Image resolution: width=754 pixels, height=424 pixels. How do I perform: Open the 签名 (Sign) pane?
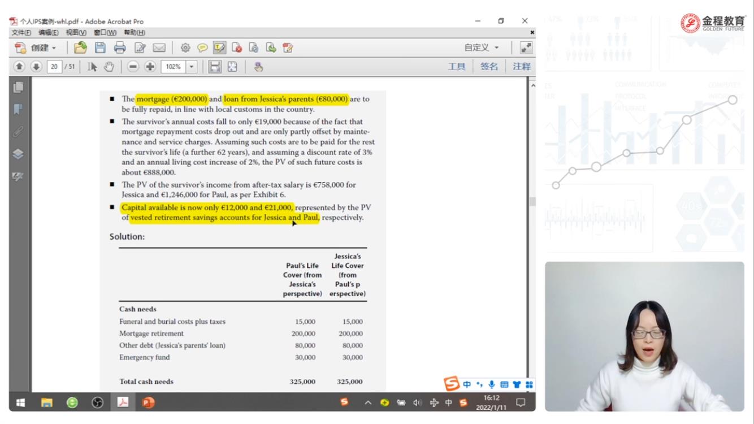tap(489, 67)
